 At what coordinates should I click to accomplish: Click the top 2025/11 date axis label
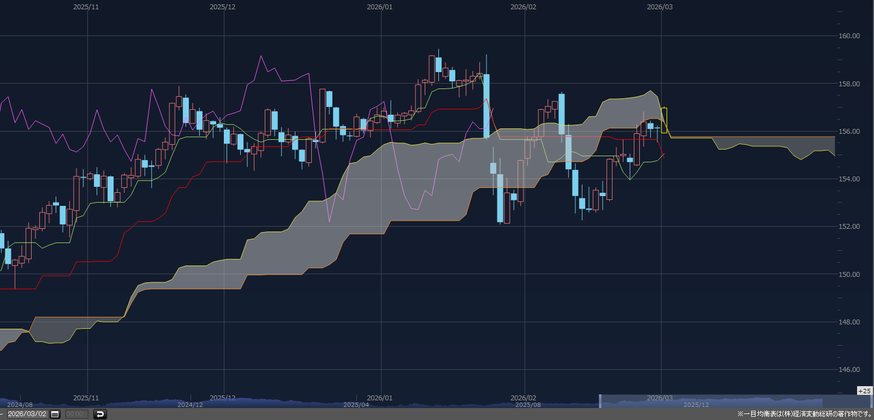point(86,7)
